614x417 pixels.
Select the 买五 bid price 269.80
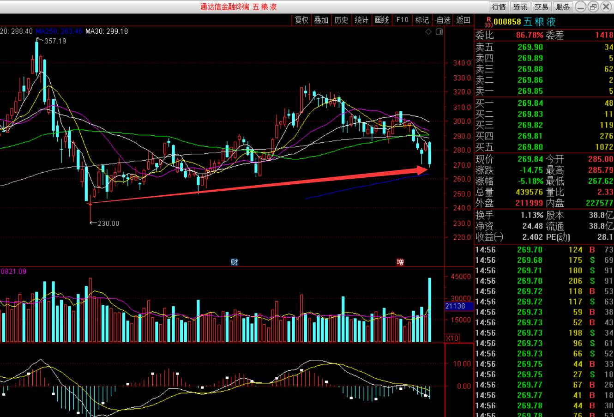[x=530, y=147]
